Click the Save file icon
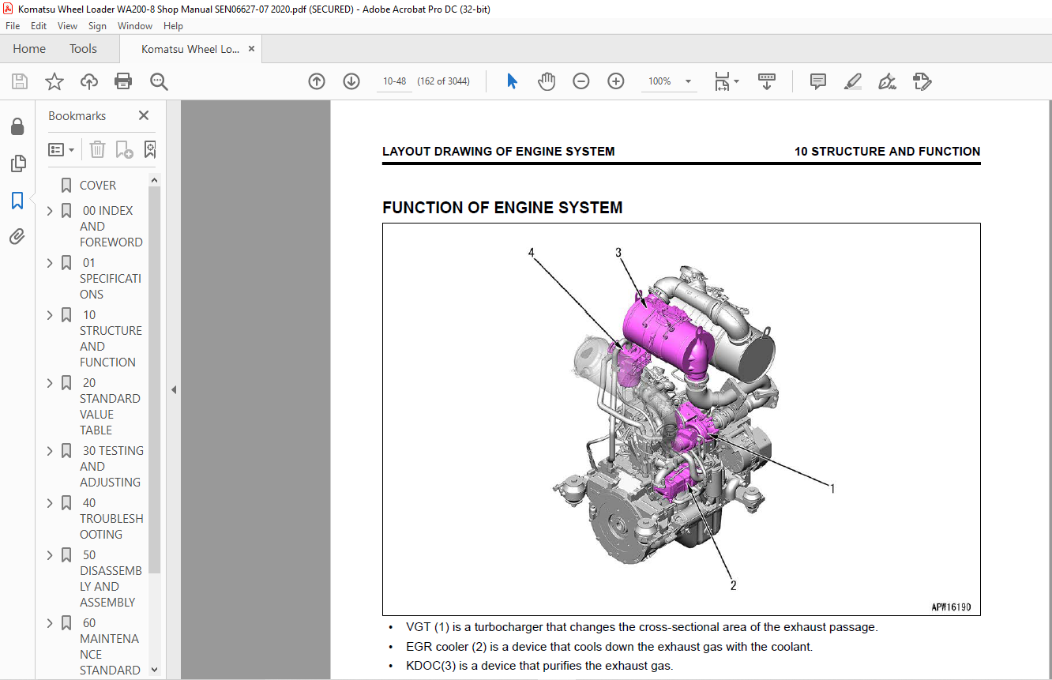Viewport: 1052px width, 680px height. coord(19,81)
